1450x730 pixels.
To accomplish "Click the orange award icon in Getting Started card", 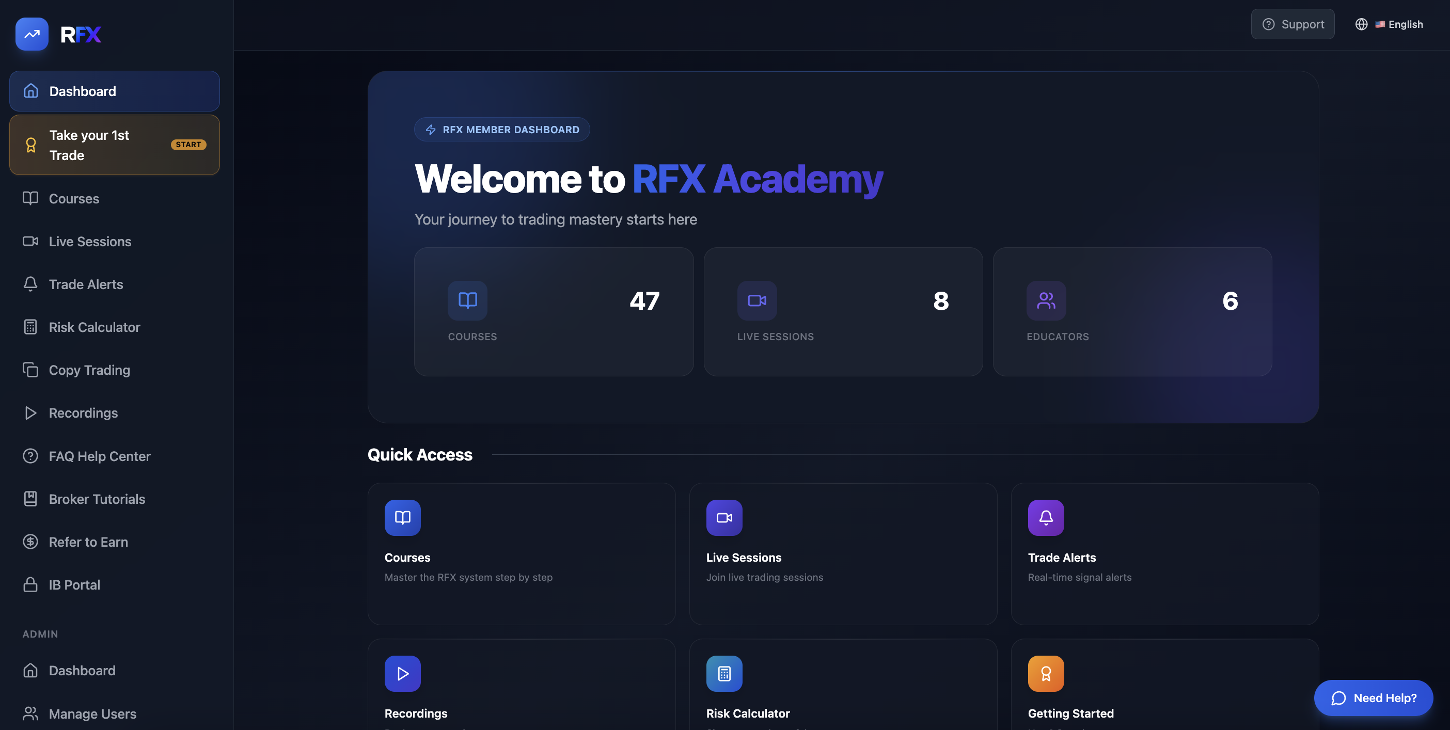I will pos(1046,674).
